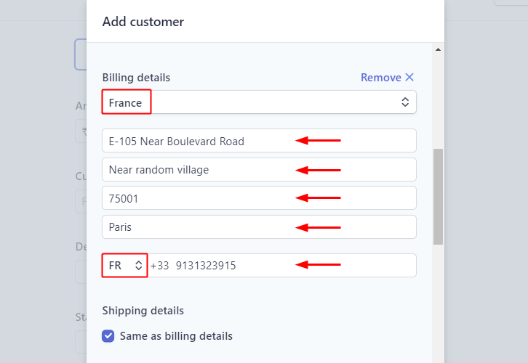
Task: Select the "Near random village" address line
Action: pos(259,170)
